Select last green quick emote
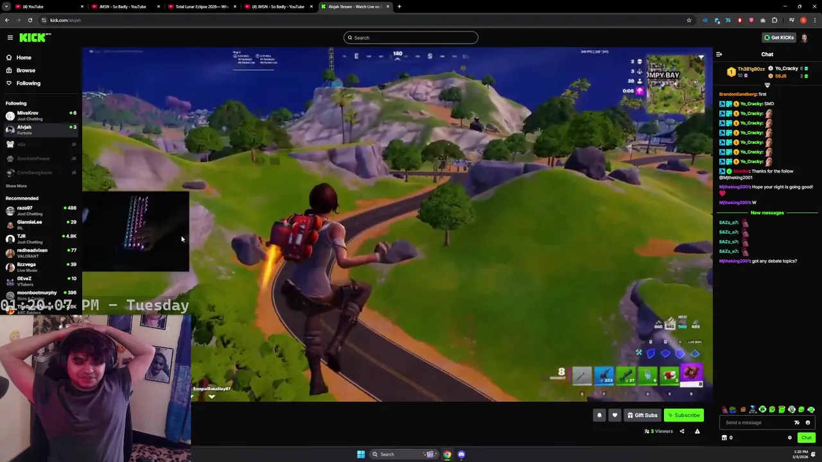 [811, 409]
